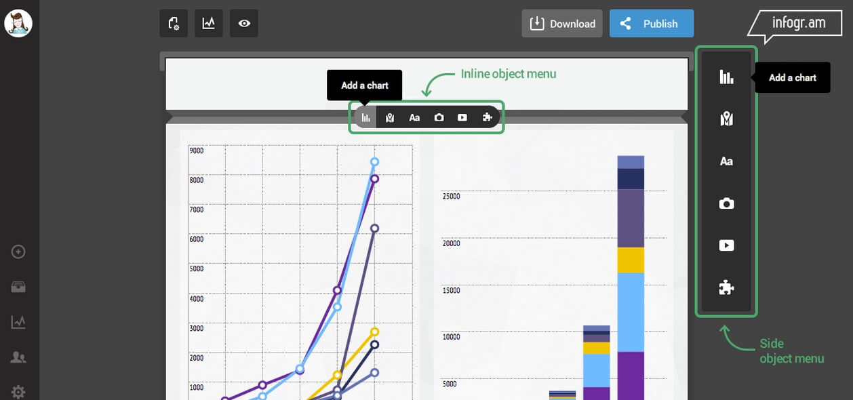The image size is (853, 400).
Task: Create new item with left sidebar plus icon
Action: pos(18,252)
